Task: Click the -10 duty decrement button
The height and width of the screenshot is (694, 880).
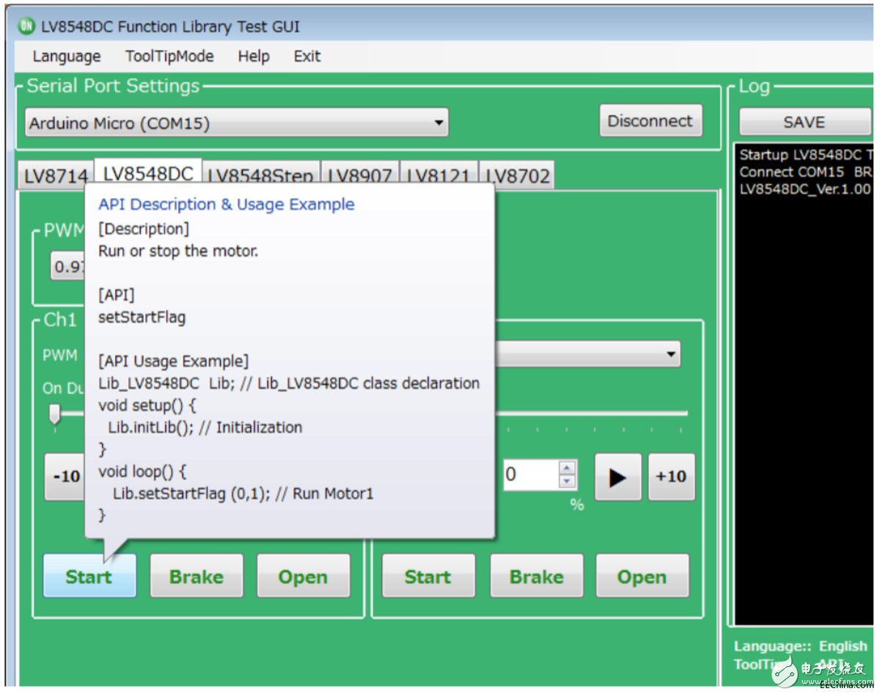Action: coord(65,477)
